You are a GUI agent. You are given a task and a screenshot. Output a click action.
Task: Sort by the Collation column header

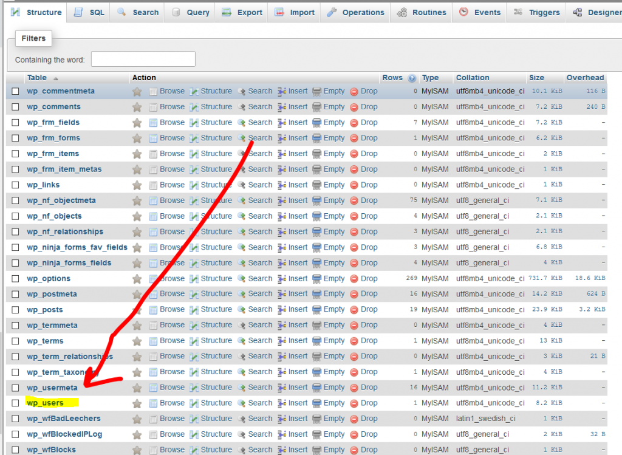473,78
